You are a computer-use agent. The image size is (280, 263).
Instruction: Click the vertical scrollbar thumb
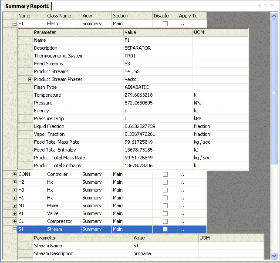(x=274, y=92)
